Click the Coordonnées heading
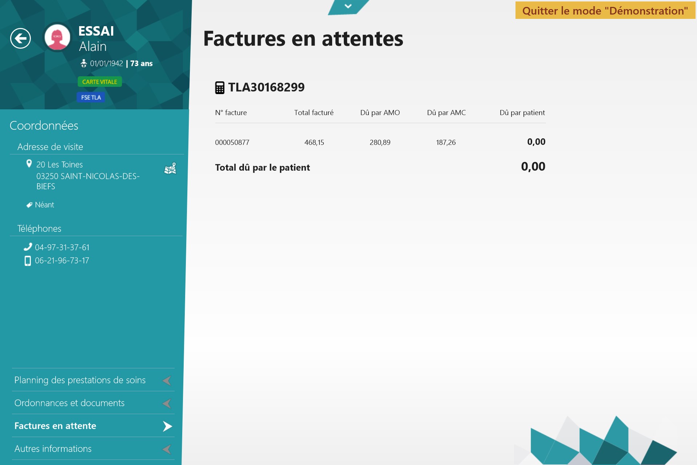The width and height of the screenshot is (697, 465). point(44,125)
